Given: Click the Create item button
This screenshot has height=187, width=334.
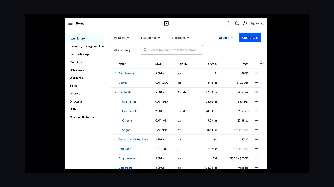Looking at the screenshot, I should click(x=250, y=38).
